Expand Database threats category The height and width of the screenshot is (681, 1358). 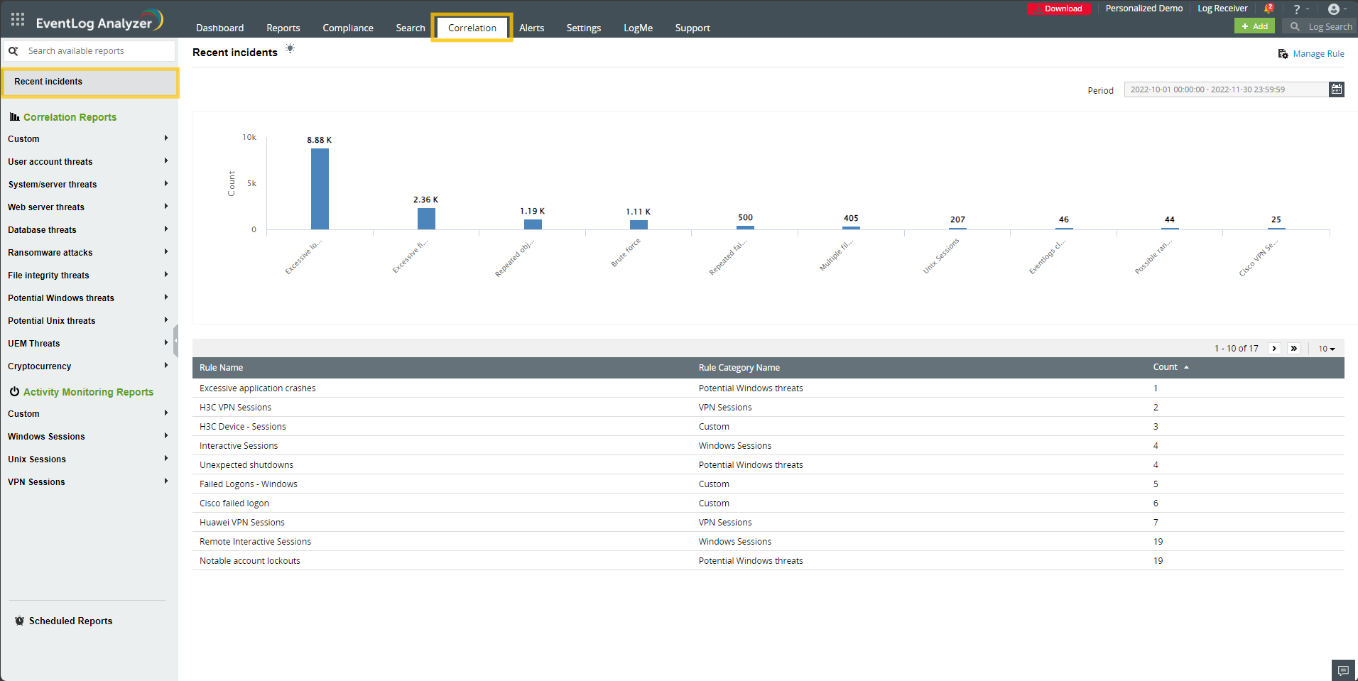pos(89,230)
